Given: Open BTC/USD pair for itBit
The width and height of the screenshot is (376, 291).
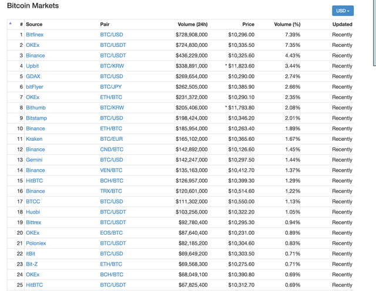Looking at the screenshot, I should 112,253.
